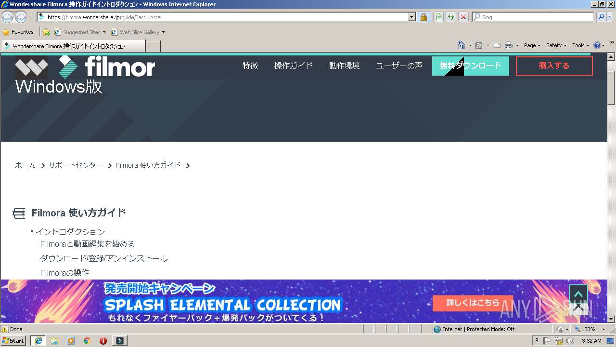
Task: Open the address bar URL dropdown
Action: pos(411,17)
